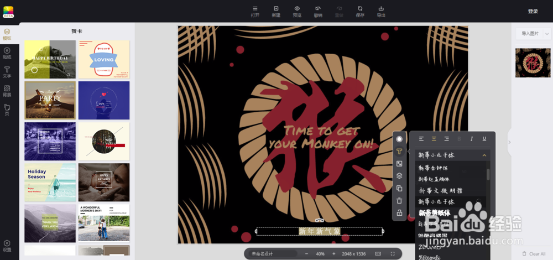Open the 文字 text sidebar tab
Viewport: 553px width, 260px height.
tap(7, 72)
